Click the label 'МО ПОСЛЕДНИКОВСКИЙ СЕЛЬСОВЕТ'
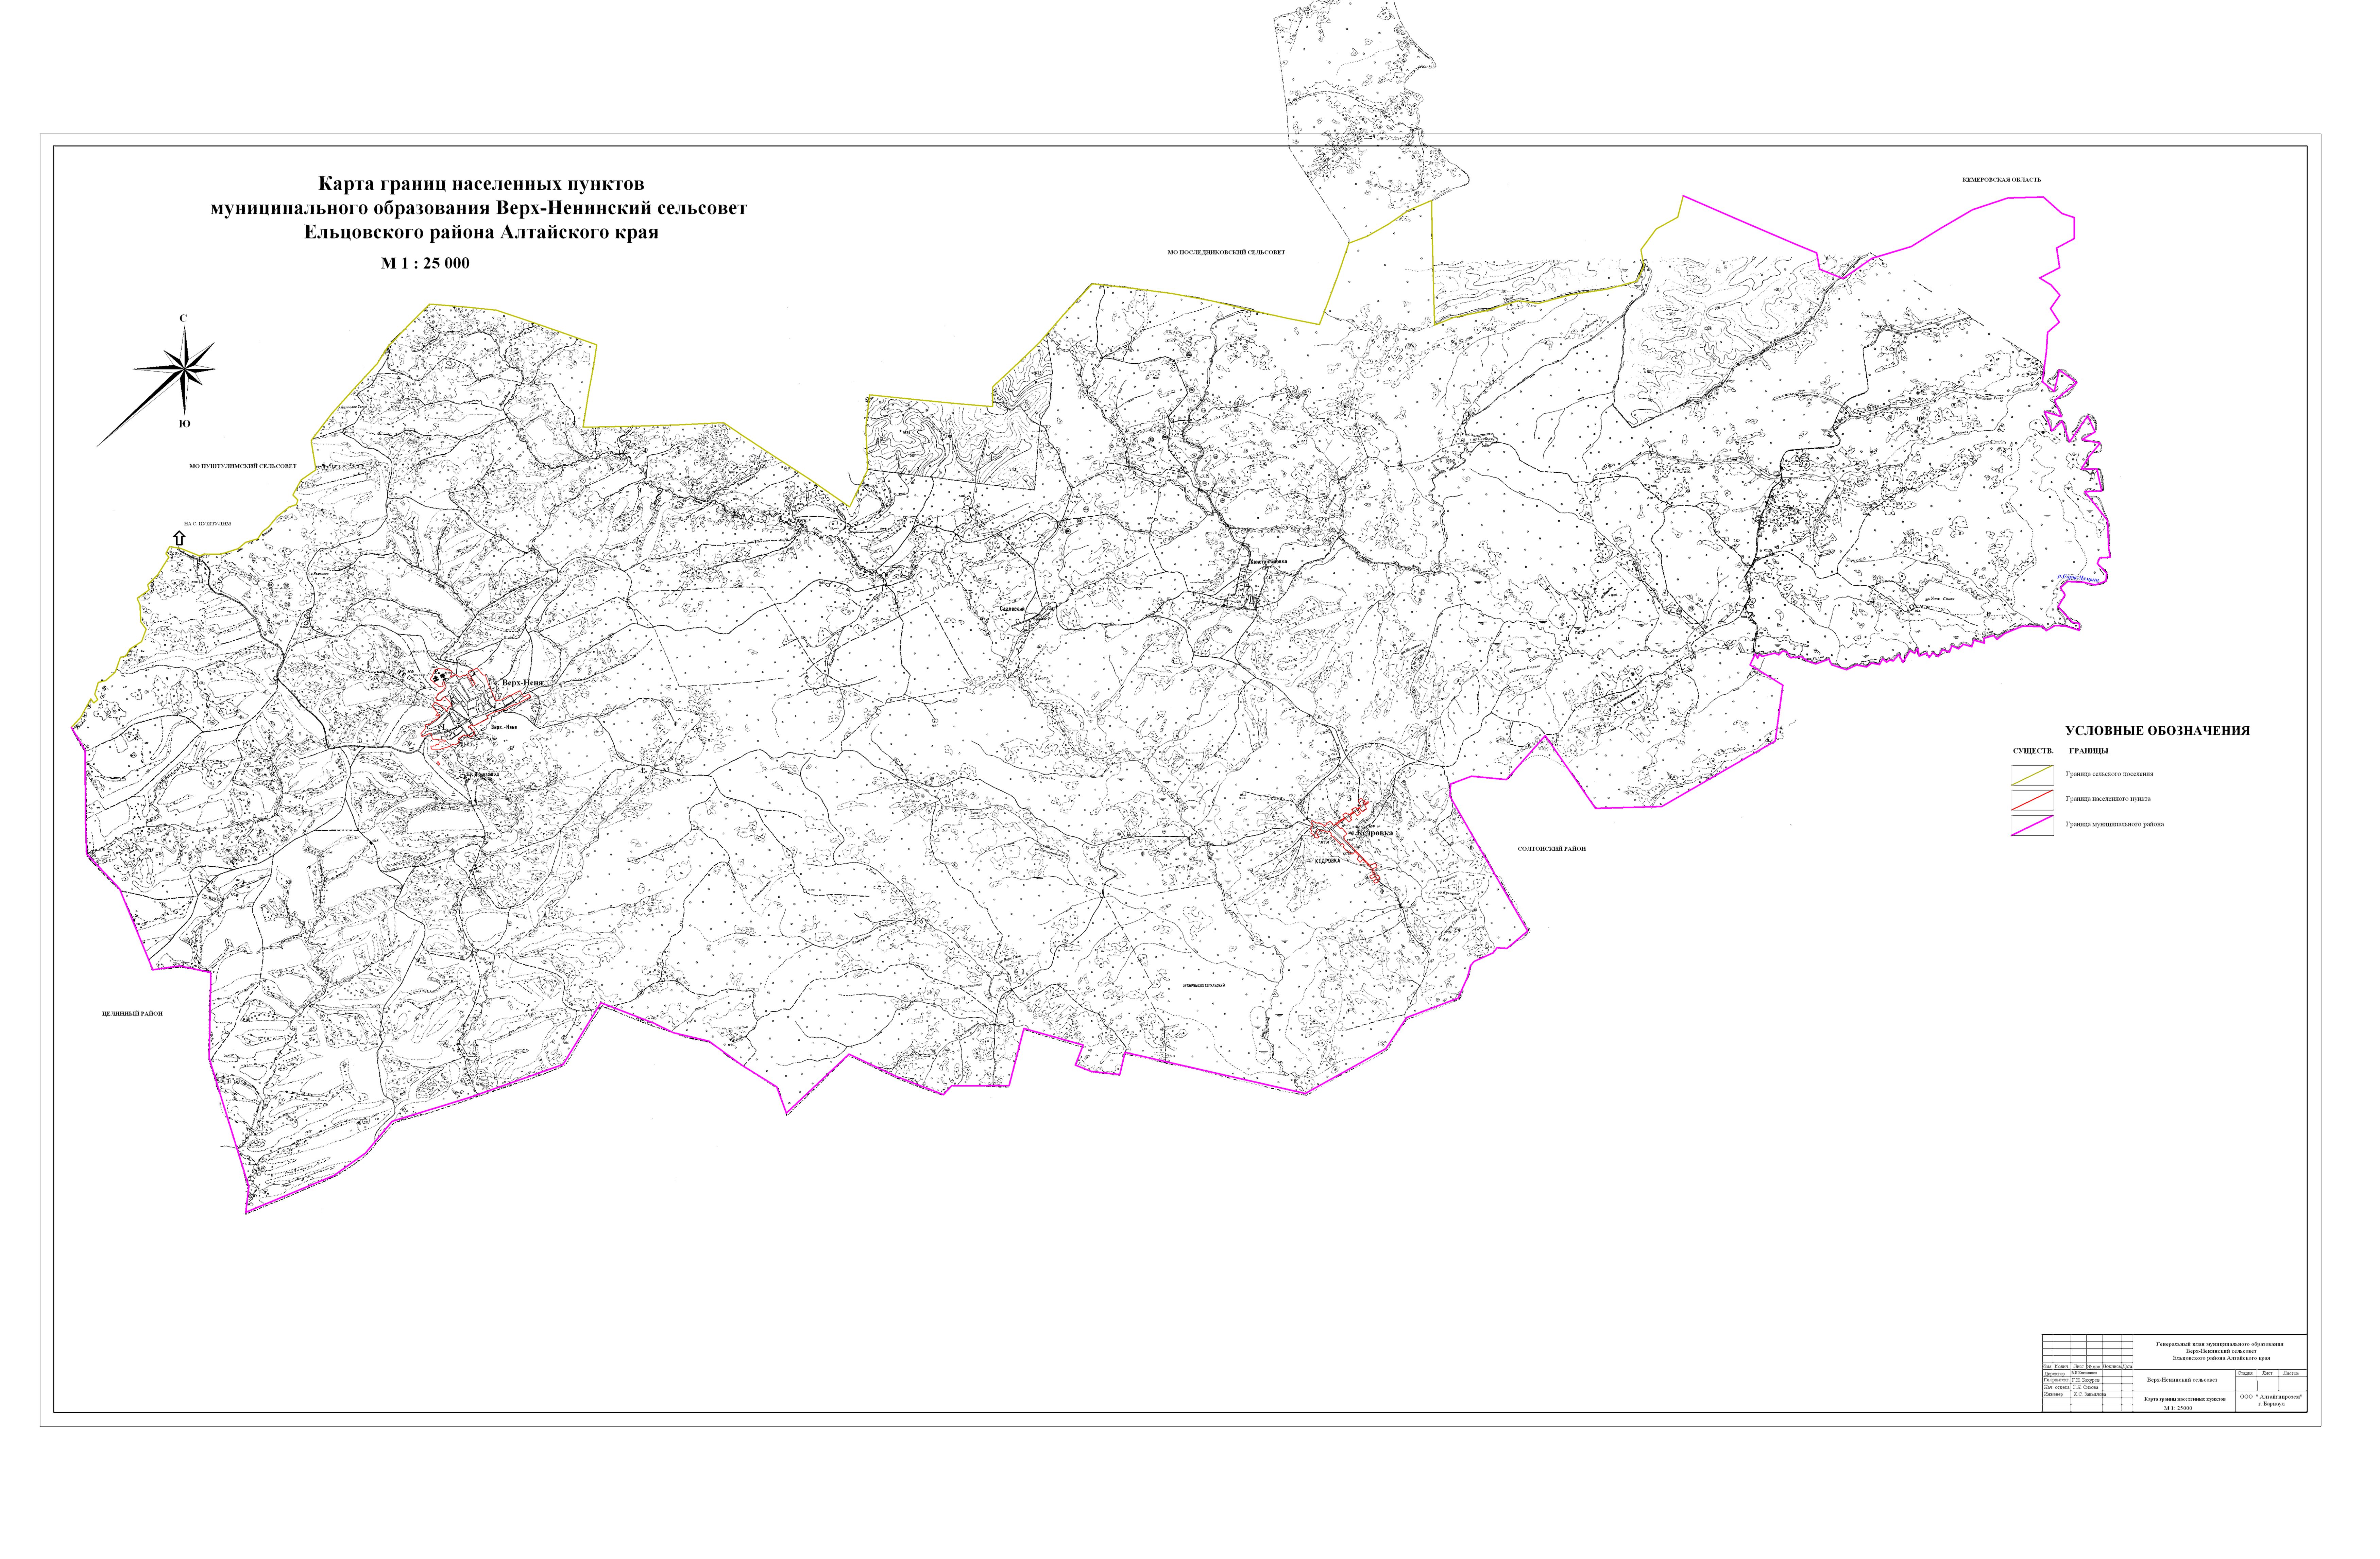The image size is (2380, 1559). 1226,253
